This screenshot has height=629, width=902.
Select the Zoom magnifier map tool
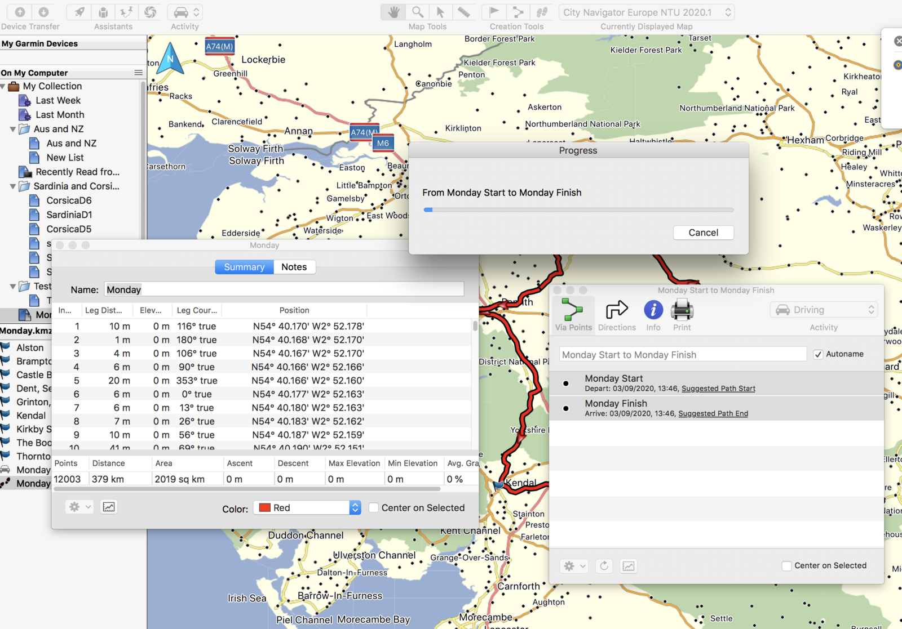coord(417,12)
